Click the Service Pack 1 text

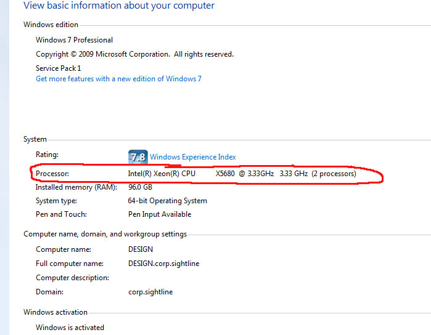59,68
